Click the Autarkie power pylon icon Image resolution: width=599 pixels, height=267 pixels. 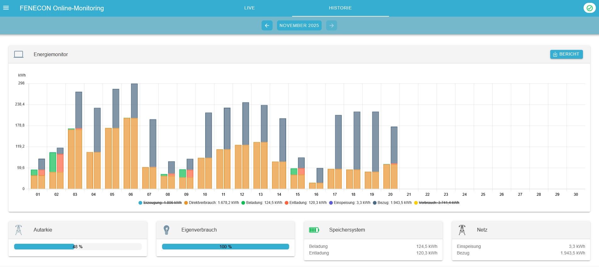click(x=19, y=230)
